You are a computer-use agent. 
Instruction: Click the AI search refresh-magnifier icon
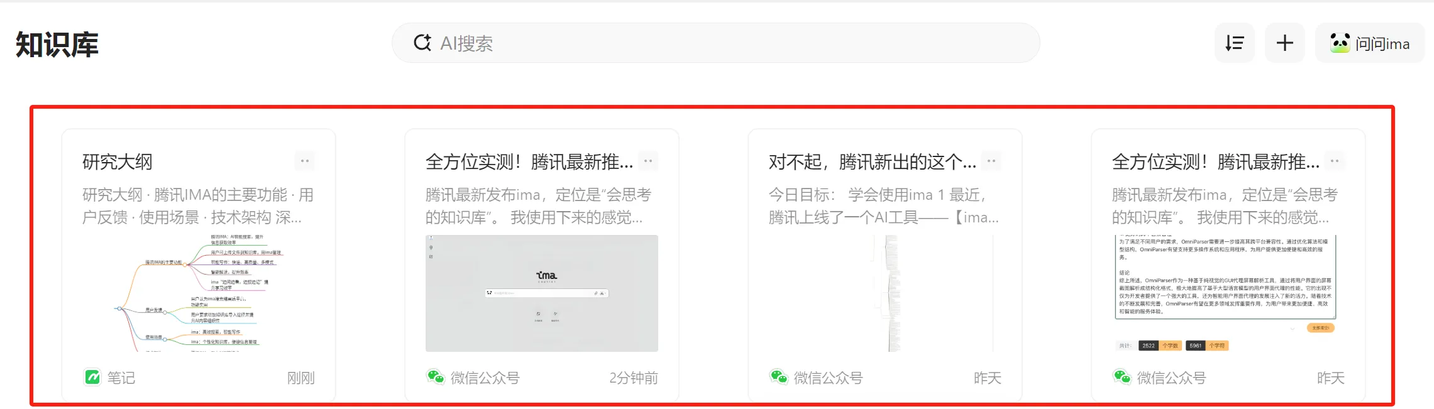[x=422, y=43]
